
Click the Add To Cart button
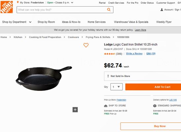[153, 87]
